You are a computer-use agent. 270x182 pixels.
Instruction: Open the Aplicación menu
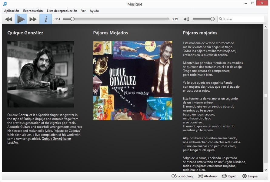click(x=12, y=11)
